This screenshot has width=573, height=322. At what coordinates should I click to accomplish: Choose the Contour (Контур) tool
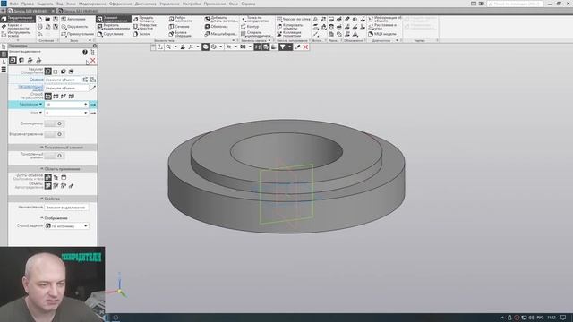[251, 27]
